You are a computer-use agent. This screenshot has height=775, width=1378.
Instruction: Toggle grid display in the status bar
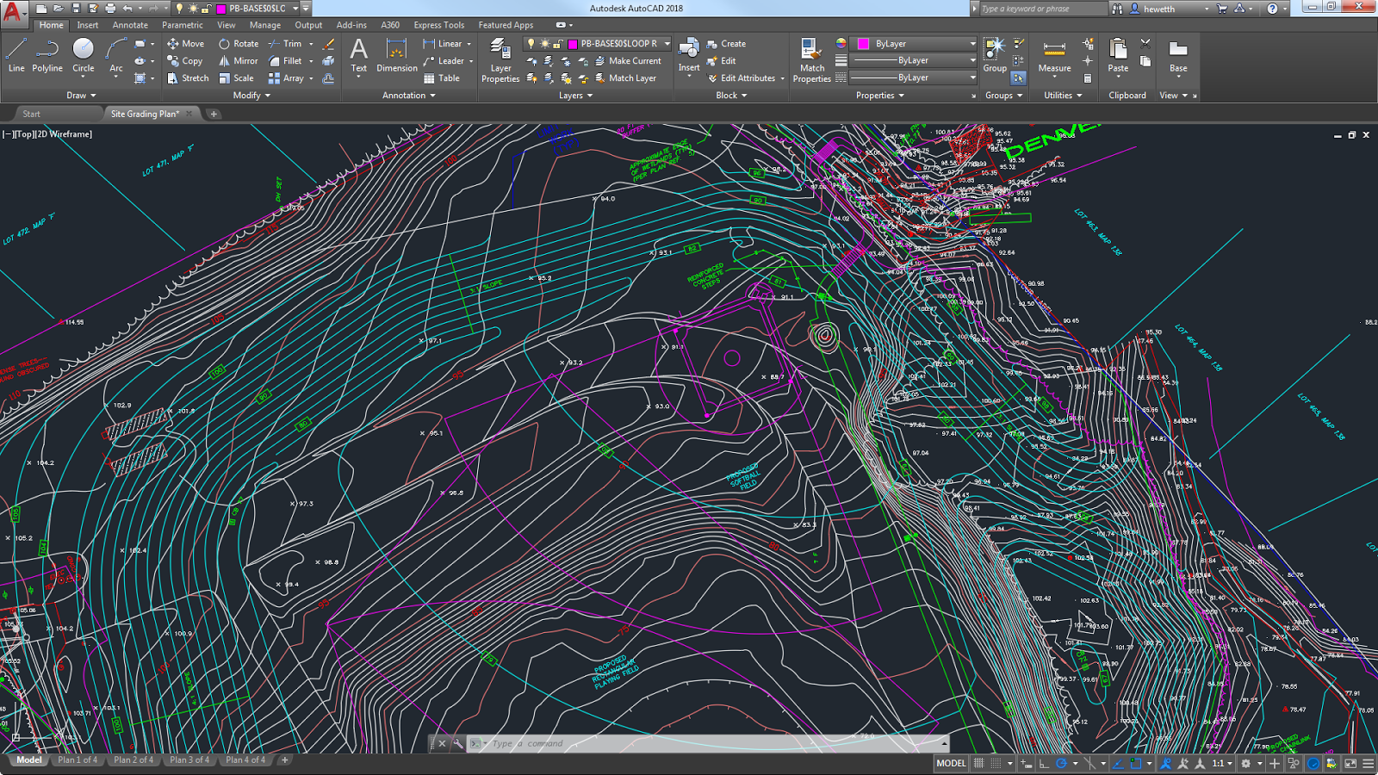click(x=979, y=763)
